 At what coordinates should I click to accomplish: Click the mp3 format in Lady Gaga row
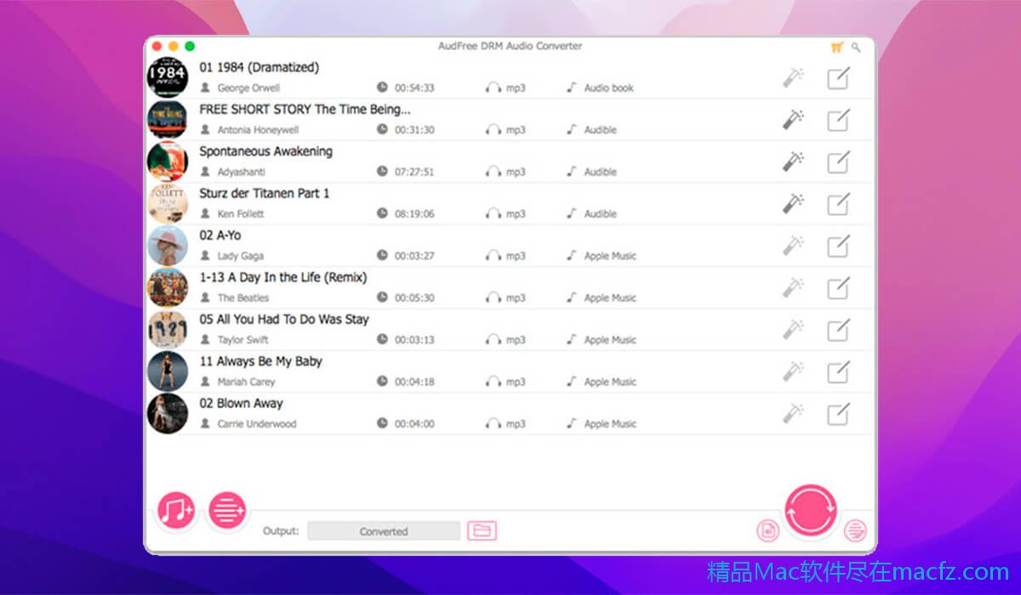(516, 256)
